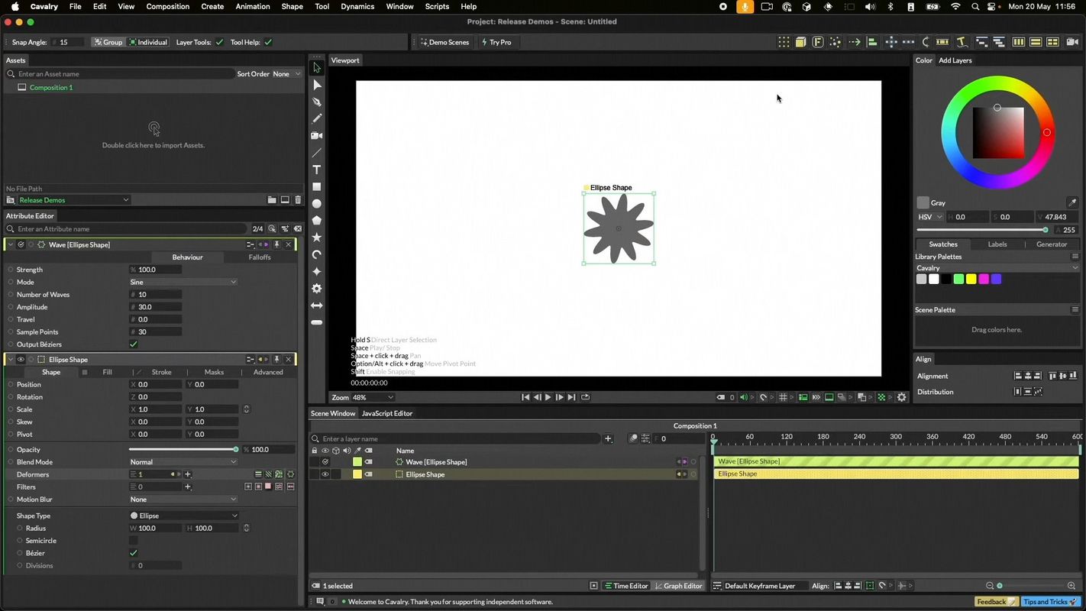Select the Pencil drawing tool

pos(317,118)
